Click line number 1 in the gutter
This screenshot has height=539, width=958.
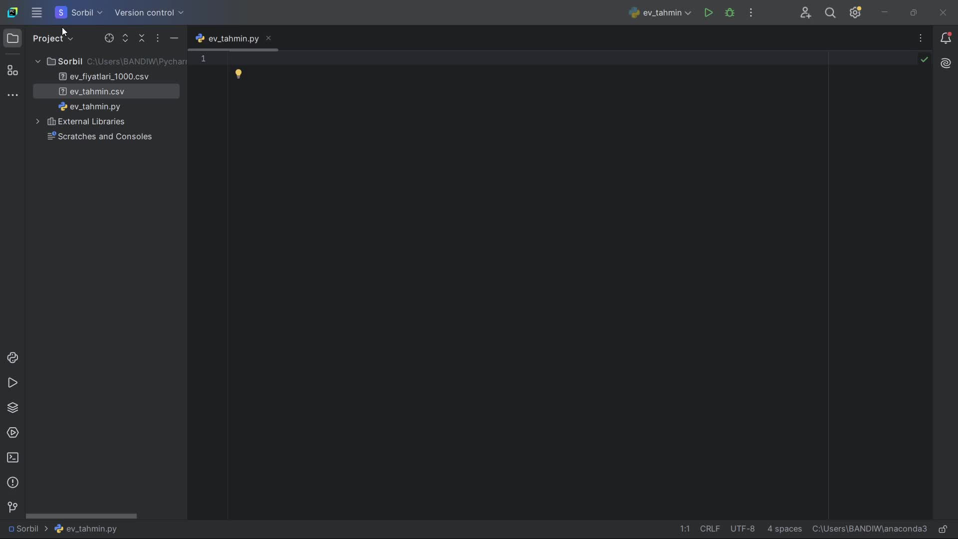click(x=204, y=59)
